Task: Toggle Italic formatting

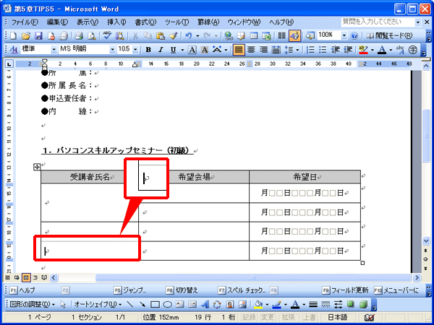Action: tap(161, 50)
